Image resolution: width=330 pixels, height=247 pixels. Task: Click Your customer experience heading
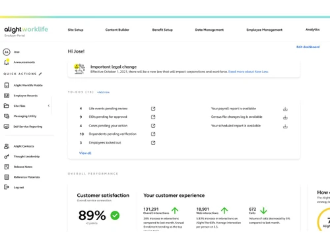coord(174,196)
